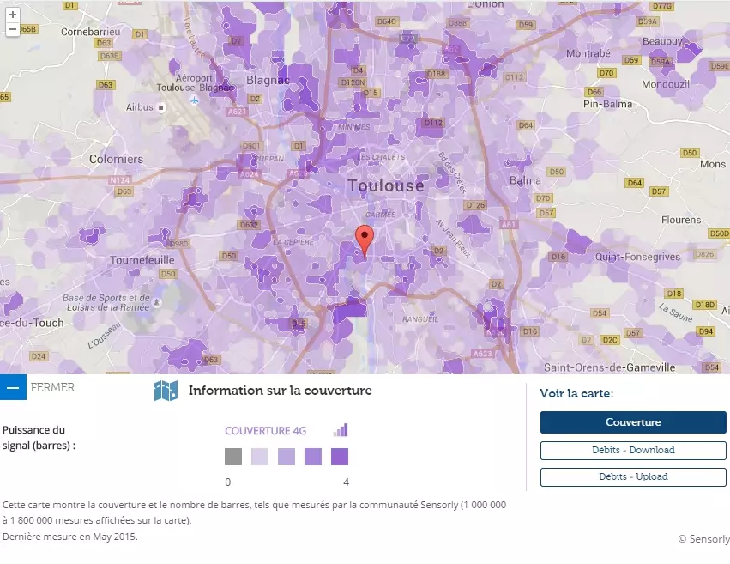Click the 4G signal bars icon

click(x=341, y=430)
